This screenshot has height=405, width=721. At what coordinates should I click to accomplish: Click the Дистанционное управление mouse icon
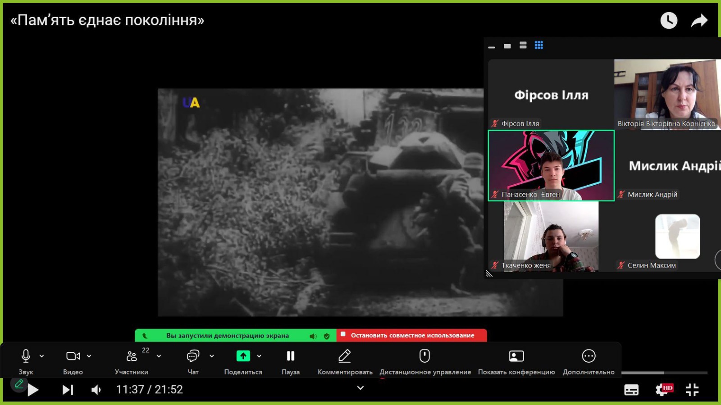pyautogui.click(x=424, y=355)
